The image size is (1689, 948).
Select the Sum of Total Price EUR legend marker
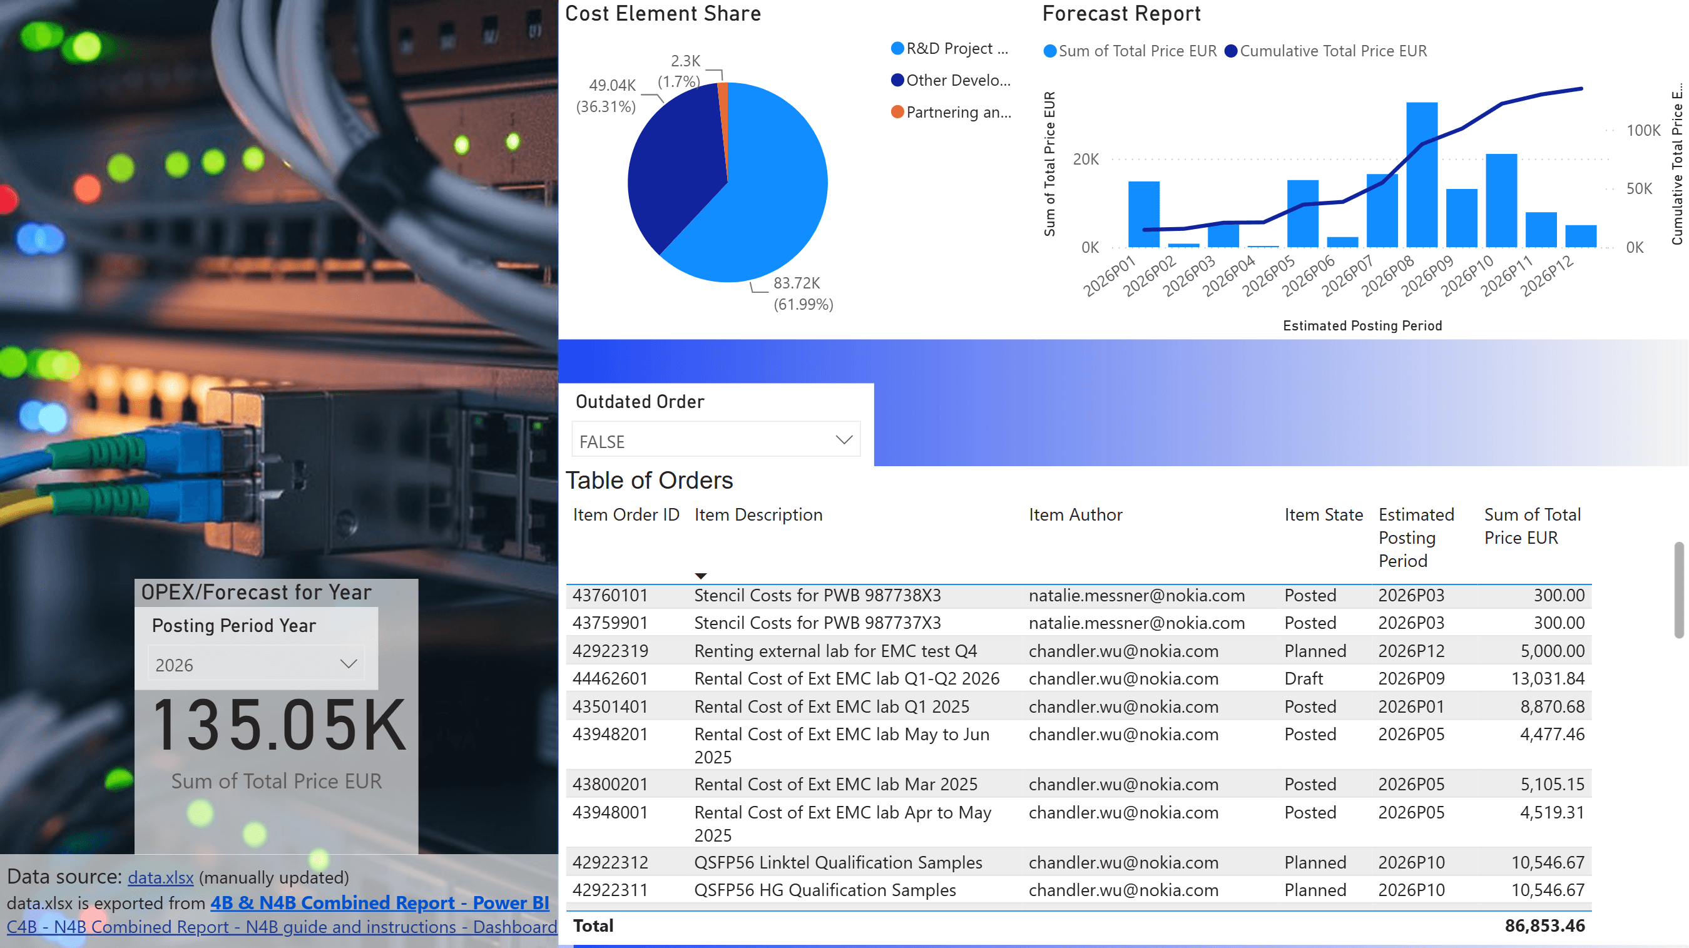coord(1049,51)
